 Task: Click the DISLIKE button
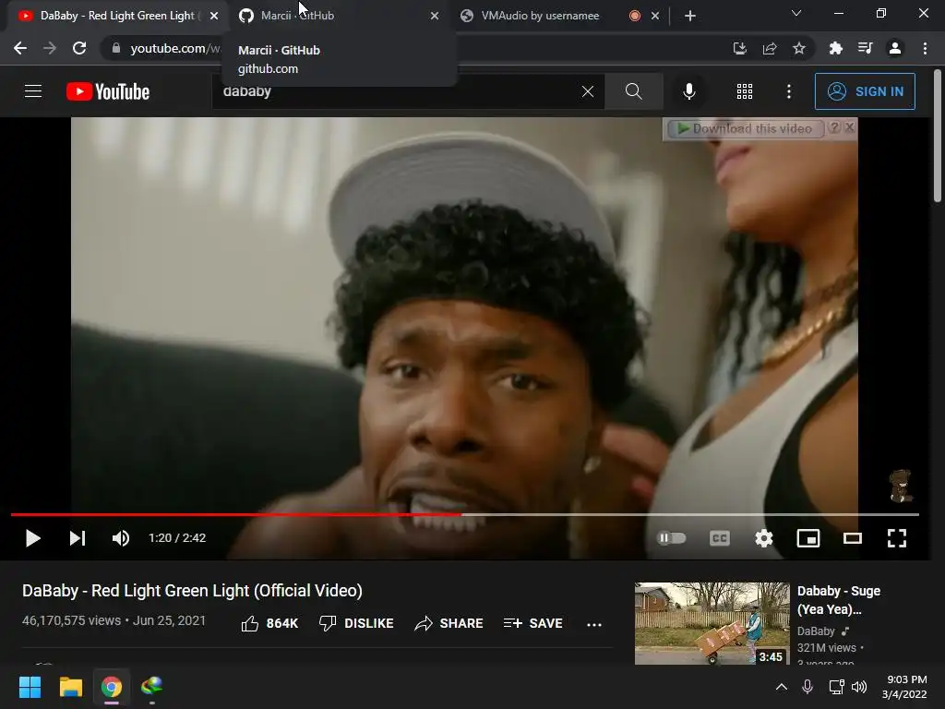click(x=356, y=623)
